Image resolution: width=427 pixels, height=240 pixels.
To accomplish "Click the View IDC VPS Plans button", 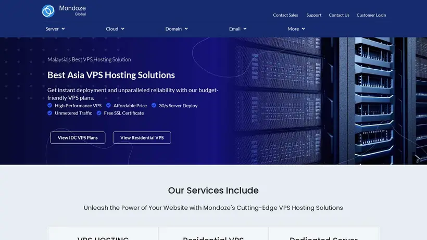I will (x=78, y=137).
